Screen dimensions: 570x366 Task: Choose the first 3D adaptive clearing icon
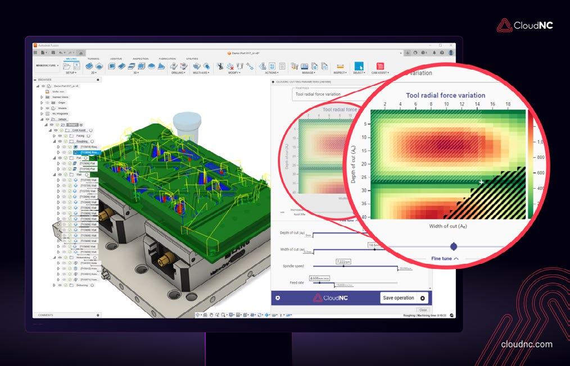112,66
